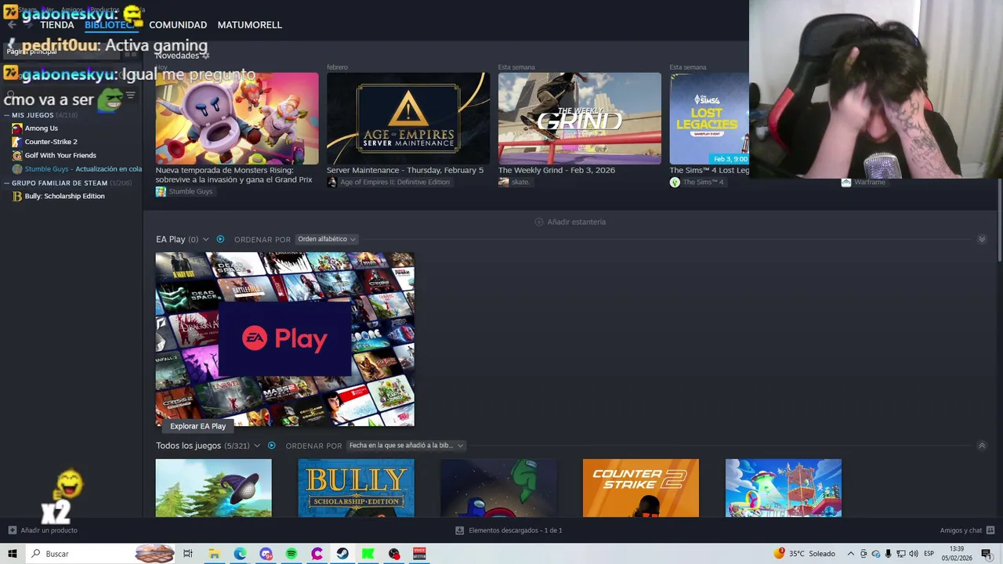Image resolution: width=1003 pixels, height=564 pixels.
Task: Open The Weekly Grind news thumbnail
Action: 580,118
